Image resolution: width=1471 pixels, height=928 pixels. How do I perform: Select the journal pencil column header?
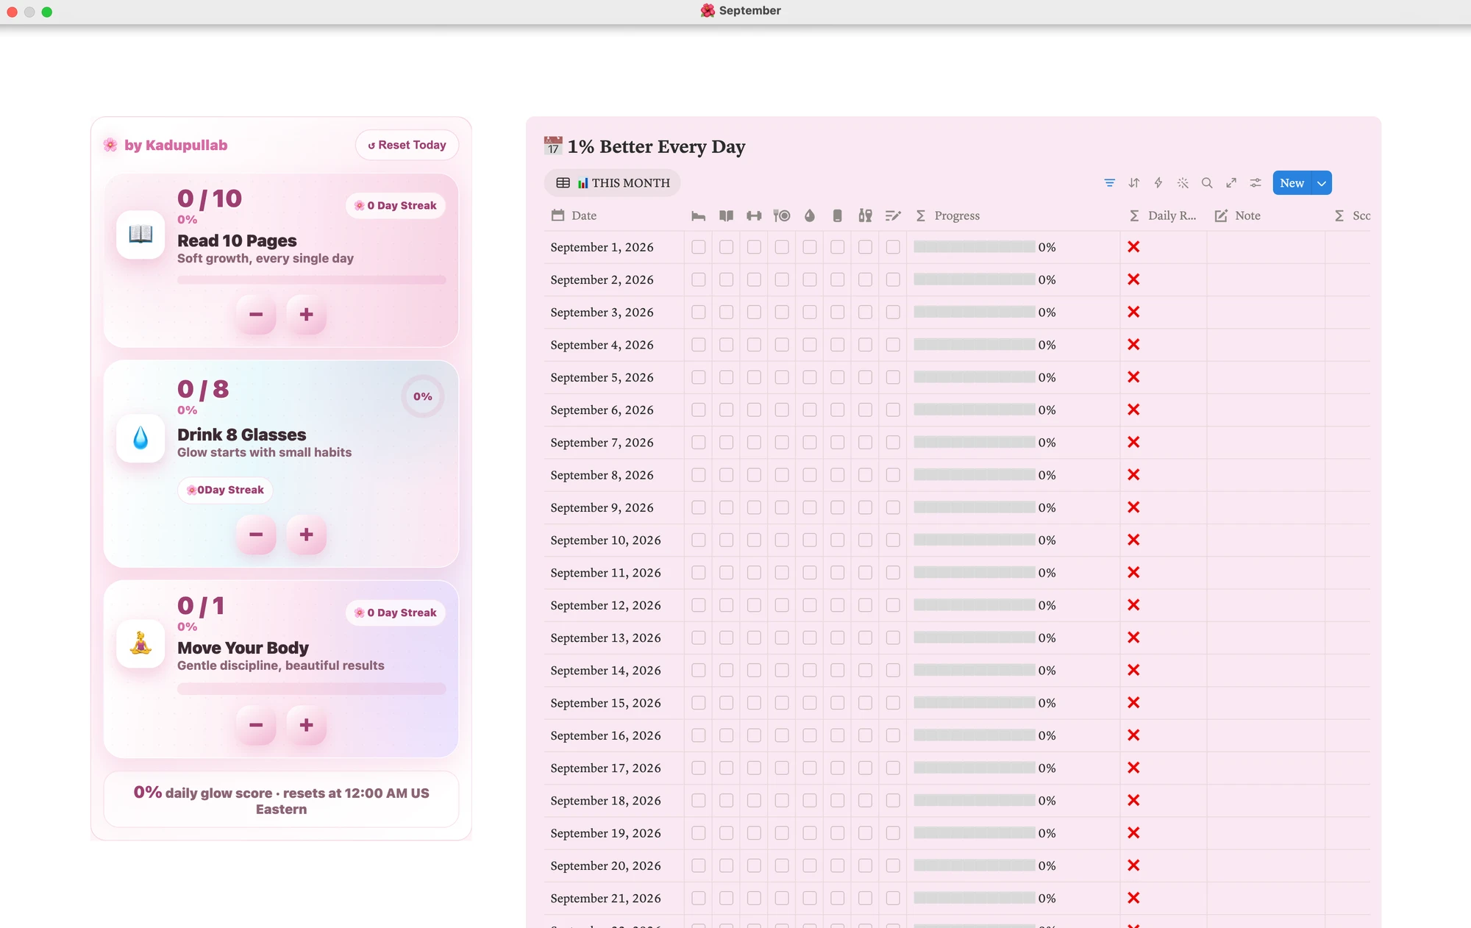point(893,215)
